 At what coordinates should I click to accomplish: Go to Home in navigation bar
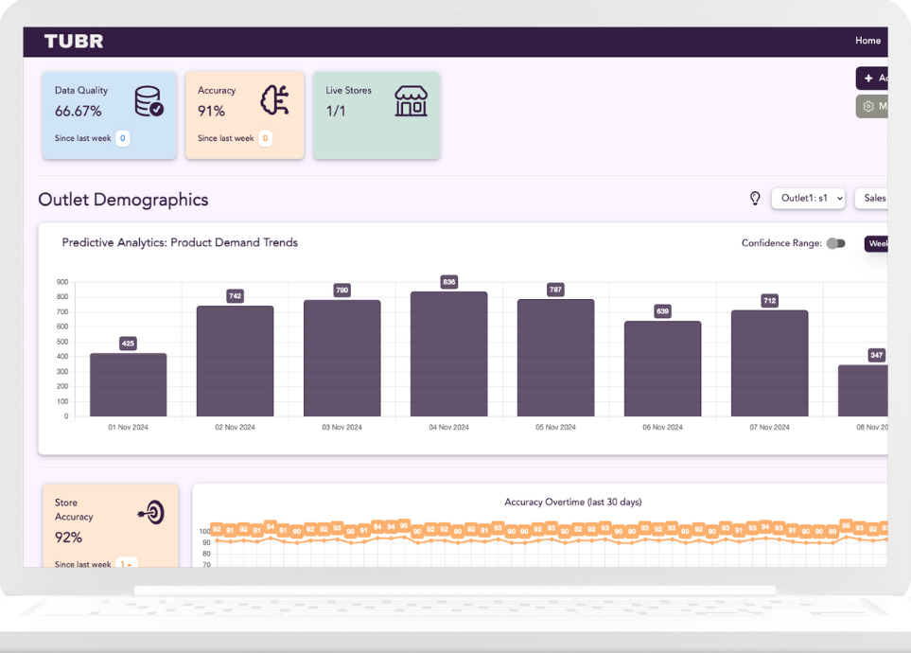point(867,41)
